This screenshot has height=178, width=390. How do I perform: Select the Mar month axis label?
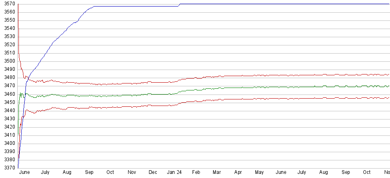point(217,173)
